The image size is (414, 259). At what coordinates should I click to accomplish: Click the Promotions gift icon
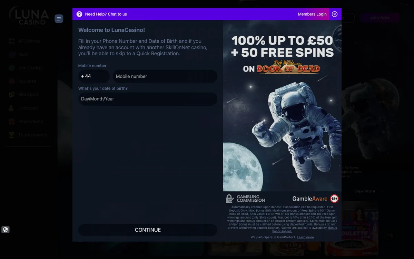[12, 122]
